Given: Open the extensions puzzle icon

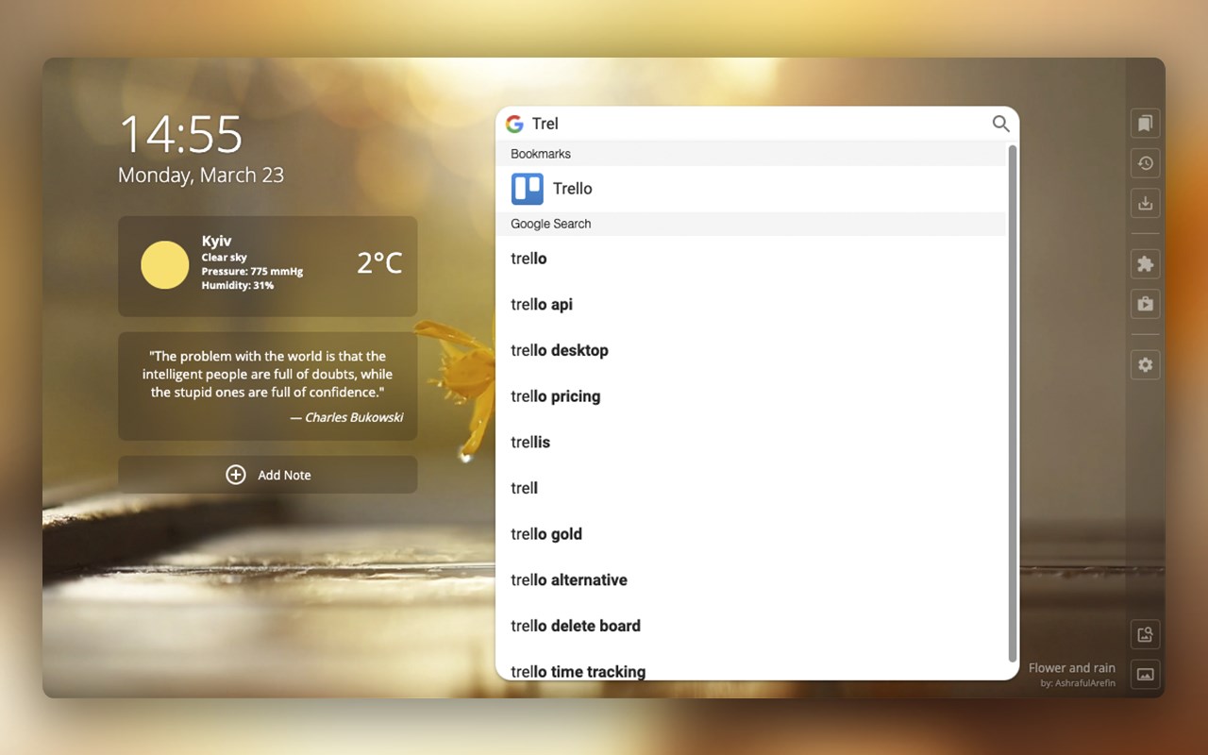Looking at the screenshot, I should pos(1145,264).
